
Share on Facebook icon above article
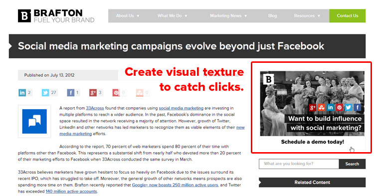tap(71, 93)
